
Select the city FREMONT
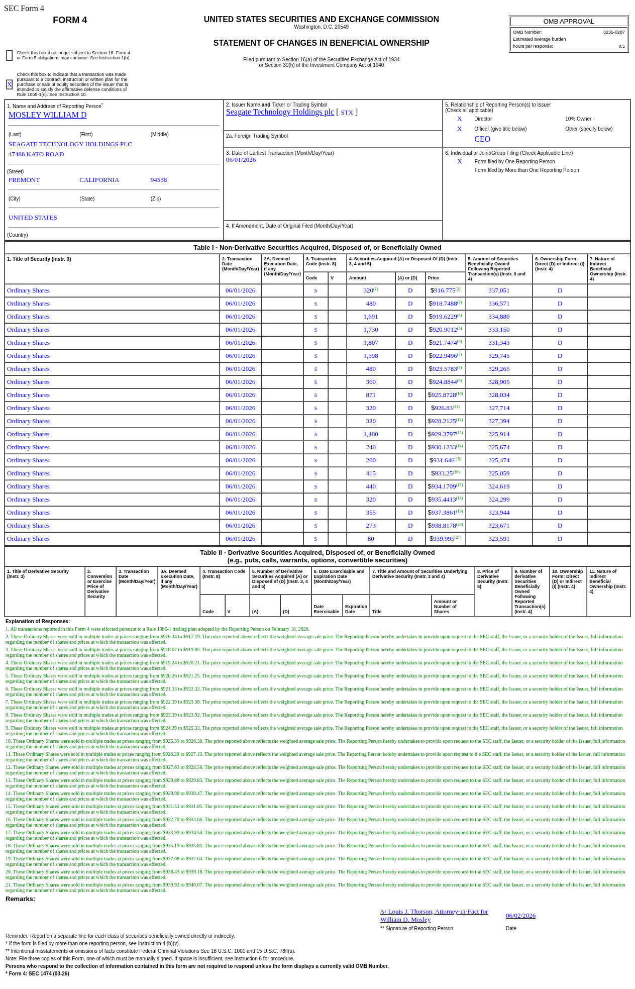click(x=24, y=180)
